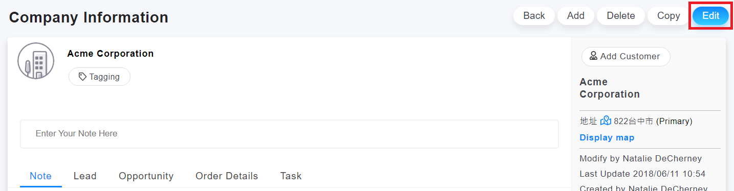734x191 pixels.
Task: Click the map pin icon beside address
Action: click(606, 121)
